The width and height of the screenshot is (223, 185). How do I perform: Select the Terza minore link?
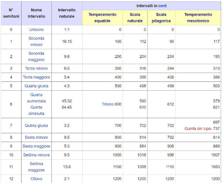(x=39, y=69)
